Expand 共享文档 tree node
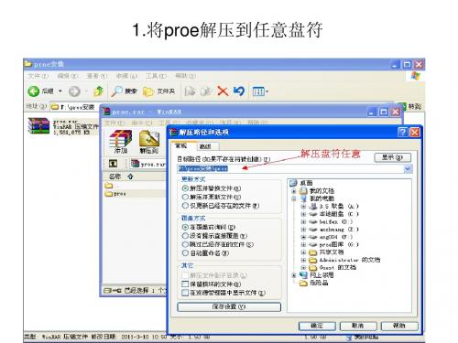 tap(303, 252)
